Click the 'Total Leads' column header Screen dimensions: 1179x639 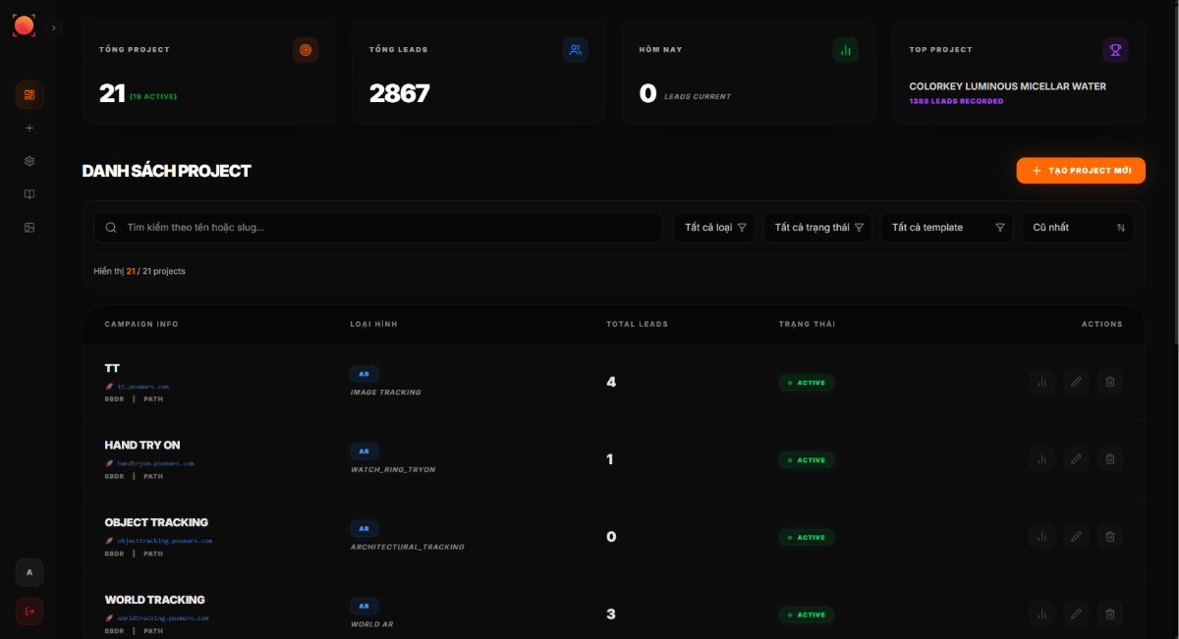pos(636,324)
